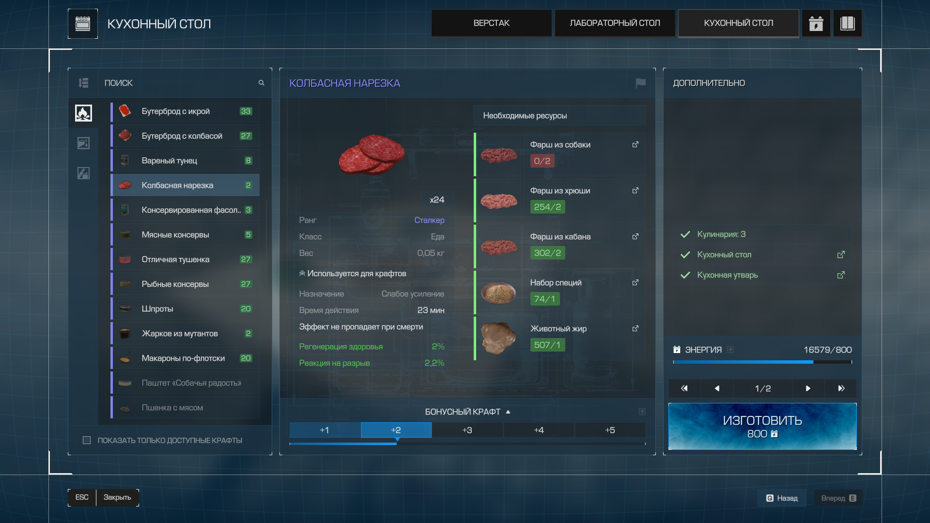930x523 pixels.
Task: Click the Назад button
Action: (x=782, y=498)
